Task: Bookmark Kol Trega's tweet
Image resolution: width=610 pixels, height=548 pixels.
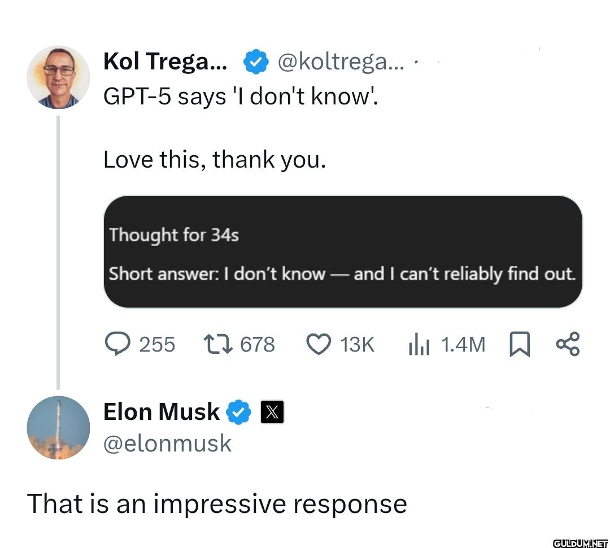Action: 520,344
